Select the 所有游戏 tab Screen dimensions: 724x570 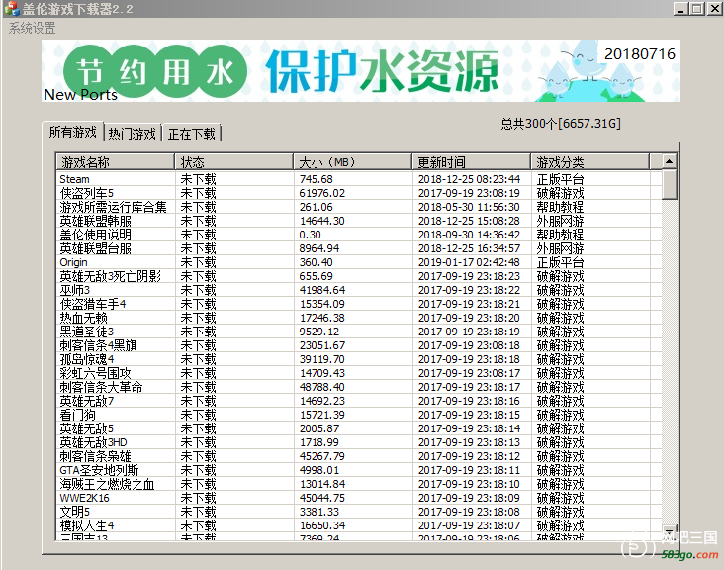74,132
